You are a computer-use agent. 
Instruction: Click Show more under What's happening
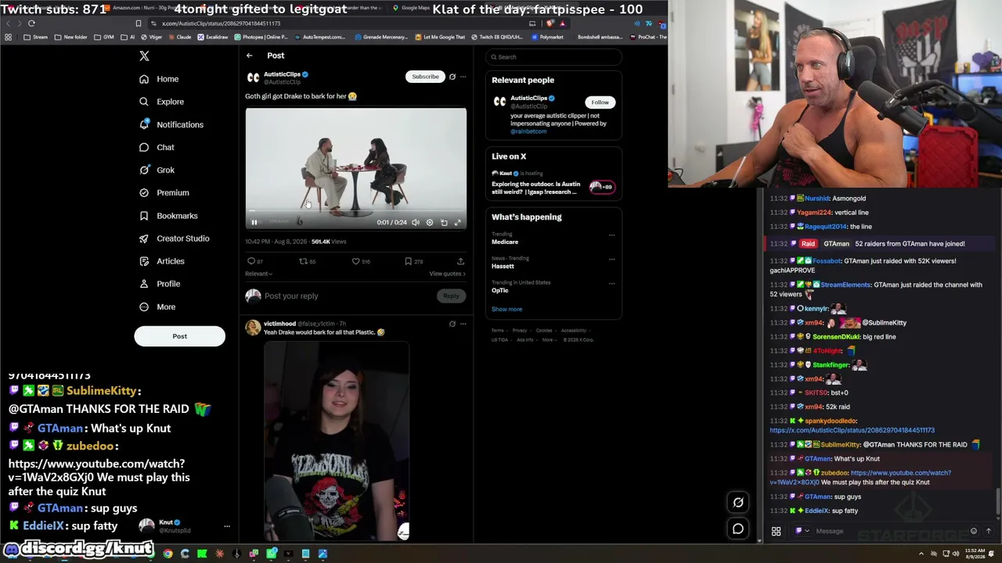coord(506,309)
